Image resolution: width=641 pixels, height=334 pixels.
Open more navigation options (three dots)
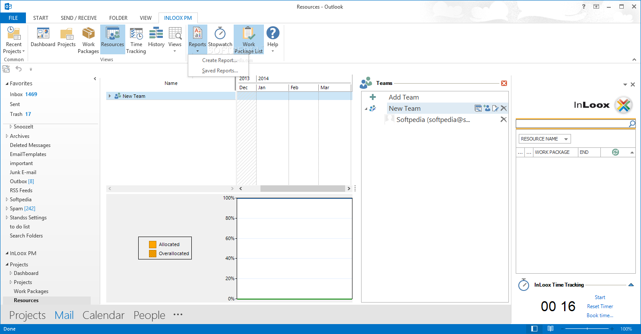click(x=178, y=315)
